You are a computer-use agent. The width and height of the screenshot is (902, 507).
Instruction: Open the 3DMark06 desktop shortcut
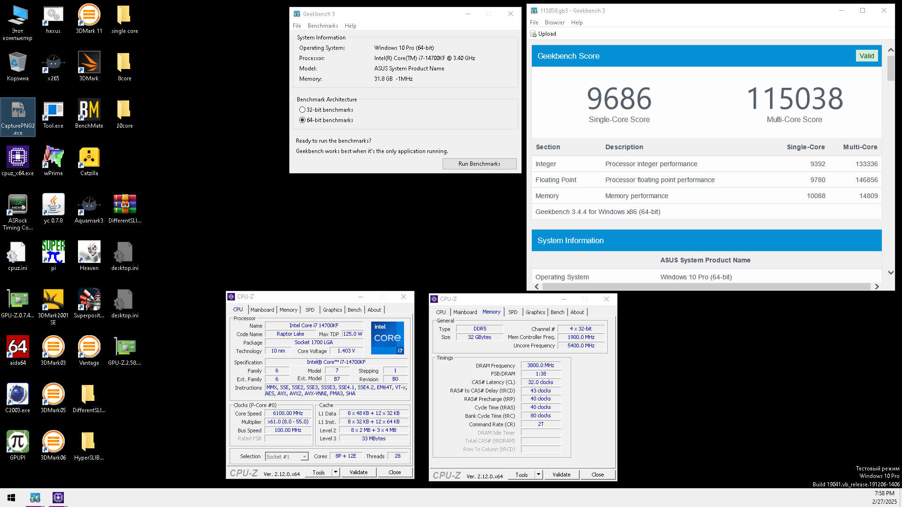tap(53, 446)
